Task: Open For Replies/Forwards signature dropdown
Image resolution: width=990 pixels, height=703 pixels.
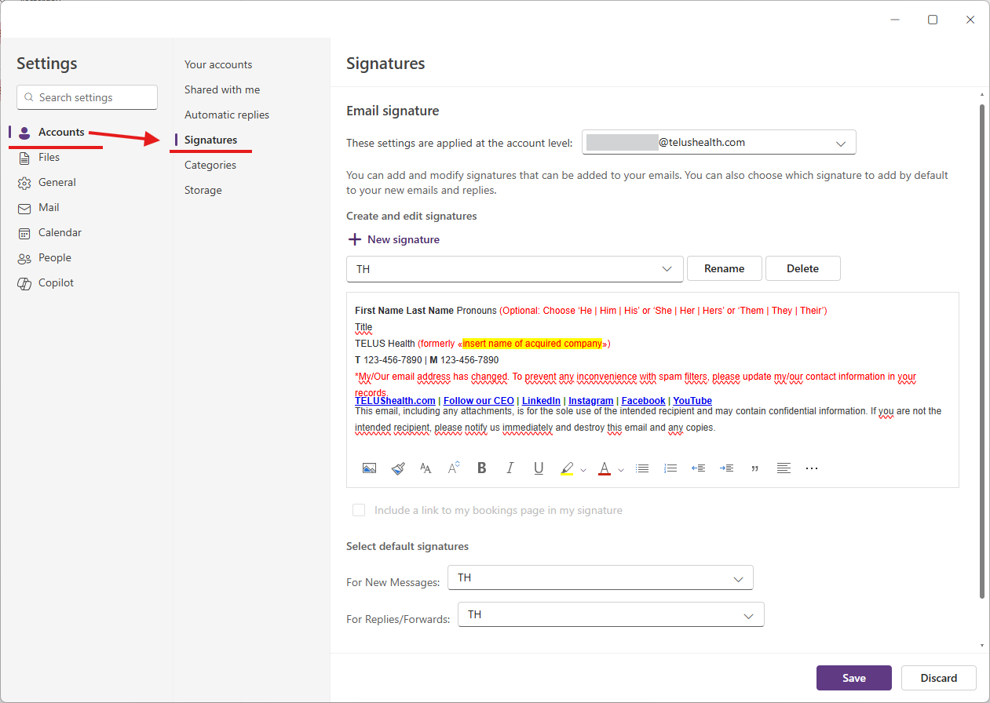Action: 612,615
